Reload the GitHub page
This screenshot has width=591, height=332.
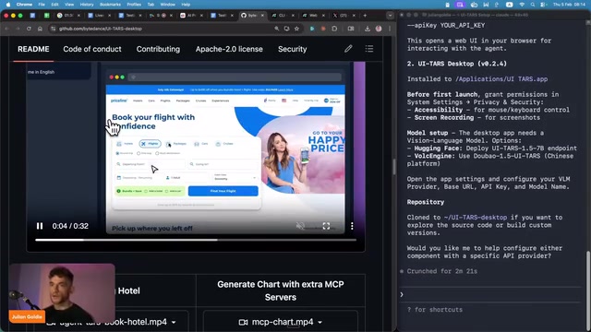pos(29,29)
